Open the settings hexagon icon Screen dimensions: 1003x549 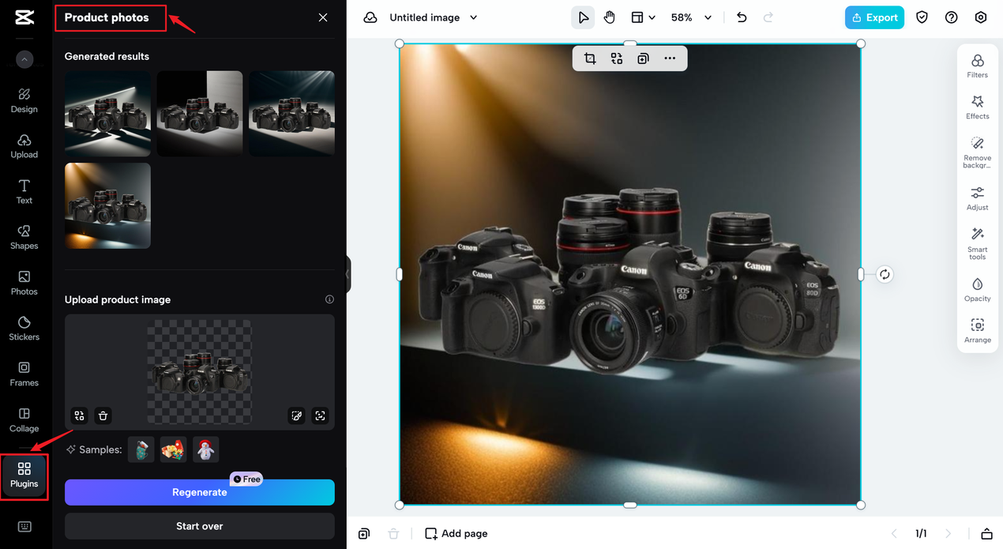coord(981,17)
